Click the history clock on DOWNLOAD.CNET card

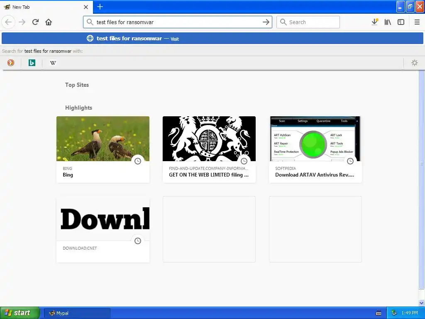138,241
